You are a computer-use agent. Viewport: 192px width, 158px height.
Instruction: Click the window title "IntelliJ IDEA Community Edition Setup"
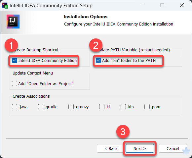click(x=51, y=6)
